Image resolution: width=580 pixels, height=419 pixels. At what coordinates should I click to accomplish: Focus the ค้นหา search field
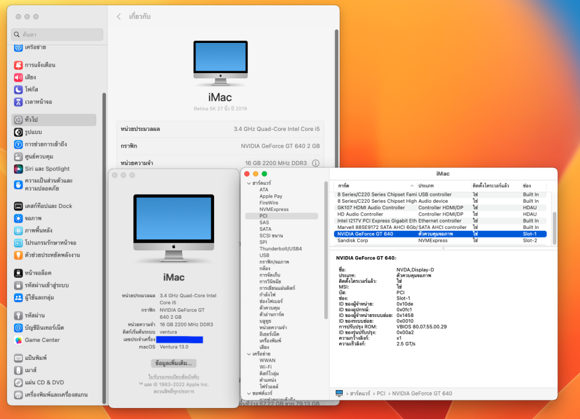(57, 34)
